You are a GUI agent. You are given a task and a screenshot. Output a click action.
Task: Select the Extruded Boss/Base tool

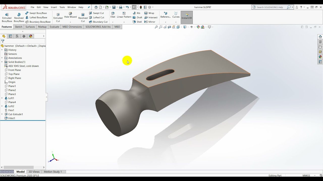coord(7,18)
